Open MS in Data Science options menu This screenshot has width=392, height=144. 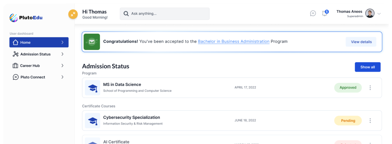click(x=370, y=88)
